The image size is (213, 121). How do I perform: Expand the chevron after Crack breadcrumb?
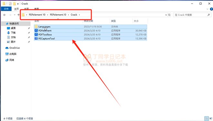(x=79, y=15)
